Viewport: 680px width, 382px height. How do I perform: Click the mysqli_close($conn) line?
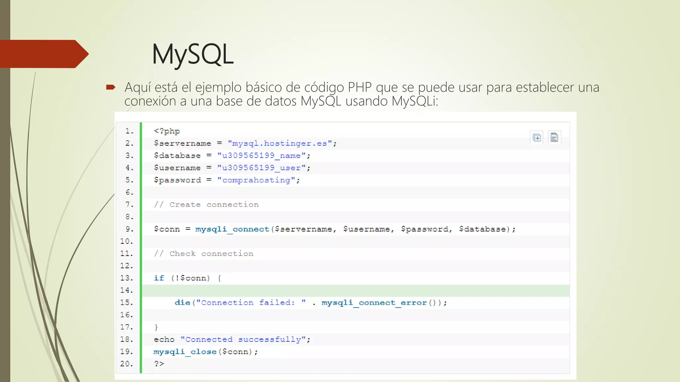click(x=206, y=352)
